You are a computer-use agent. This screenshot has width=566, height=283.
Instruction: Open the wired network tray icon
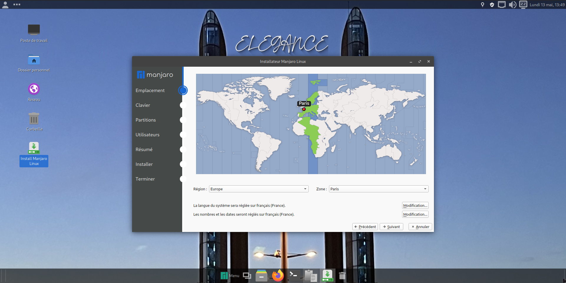[502, 4]
